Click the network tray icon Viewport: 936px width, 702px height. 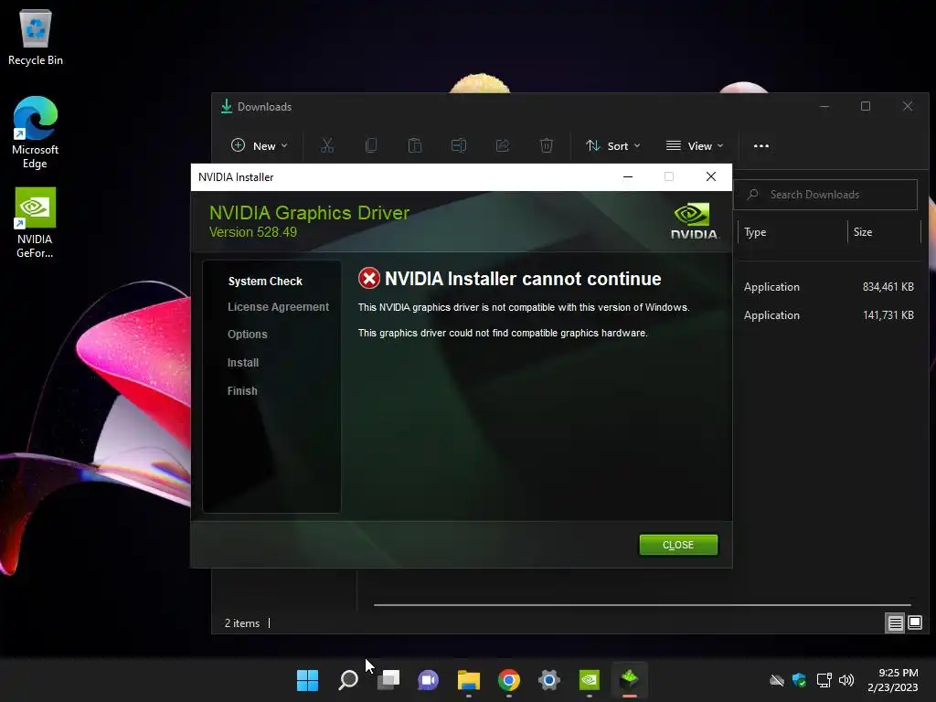[824, 680]
